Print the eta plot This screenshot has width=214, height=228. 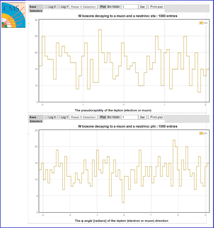coord(156,7)
